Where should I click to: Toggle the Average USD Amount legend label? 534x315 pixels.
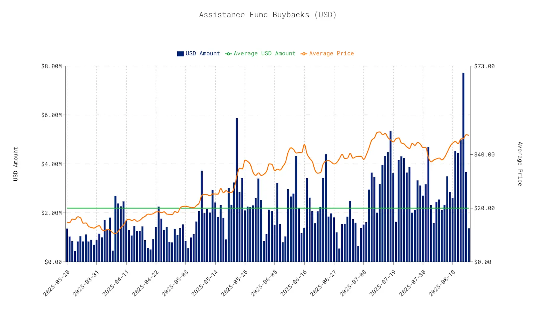click(264, 53)
